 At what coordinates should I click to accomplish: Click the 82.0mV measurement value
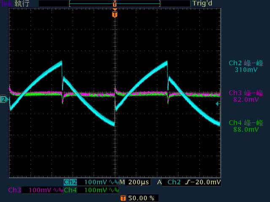pos(246,99)
